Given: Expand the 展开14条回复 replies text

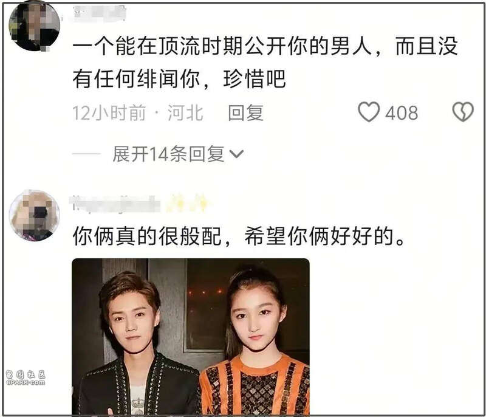Looking at the screenshot, I should point(168,154).
